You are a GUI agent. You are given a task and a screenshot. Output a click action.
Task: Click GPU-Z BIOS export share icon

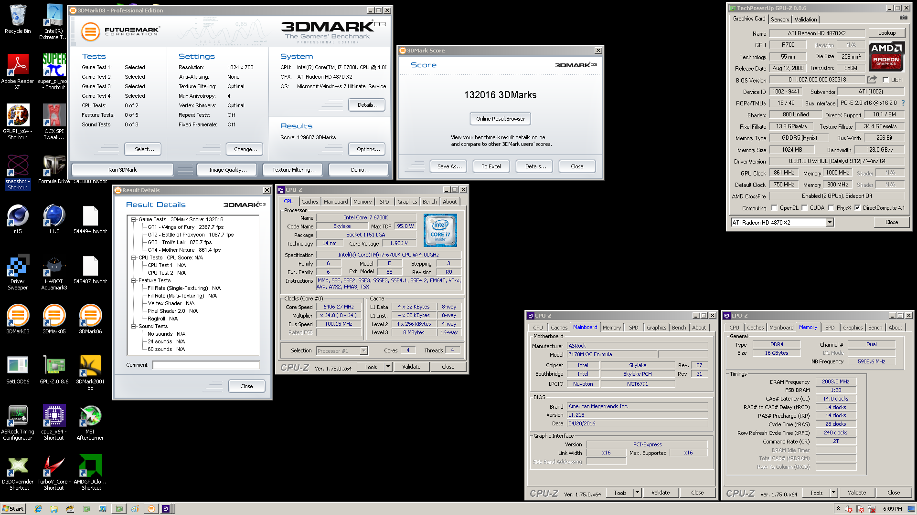(872, 80)
